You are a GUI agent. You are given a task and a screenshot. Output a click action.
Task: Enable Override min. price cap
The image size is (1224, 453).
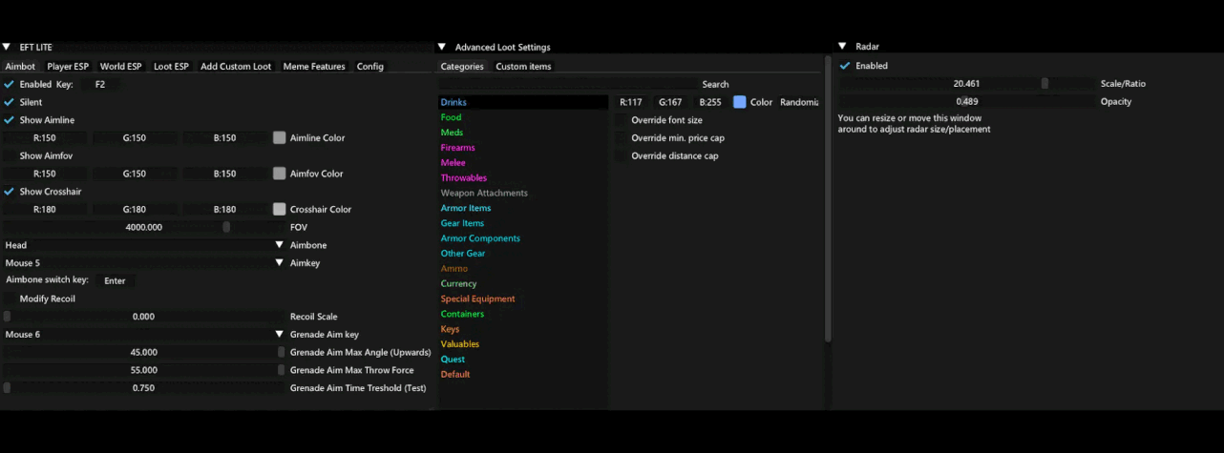coord(622,138)
